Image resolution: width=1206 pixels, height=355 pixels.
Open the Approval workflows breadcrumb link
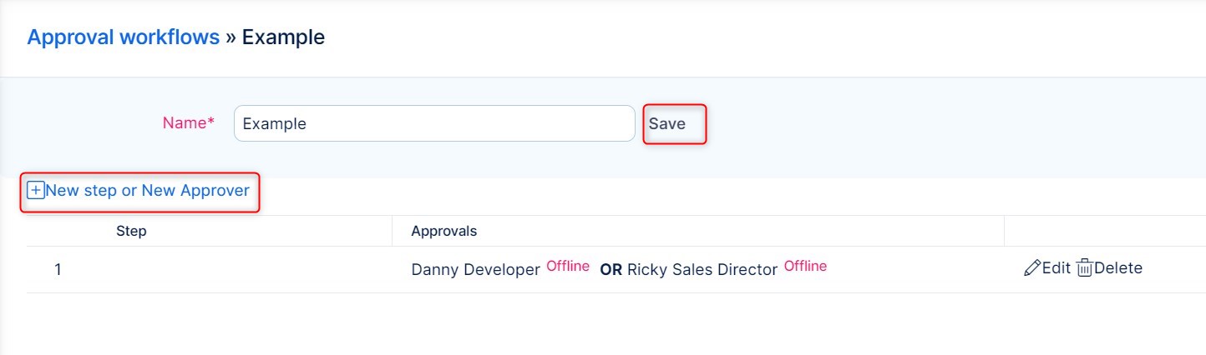tap(124, 37)
